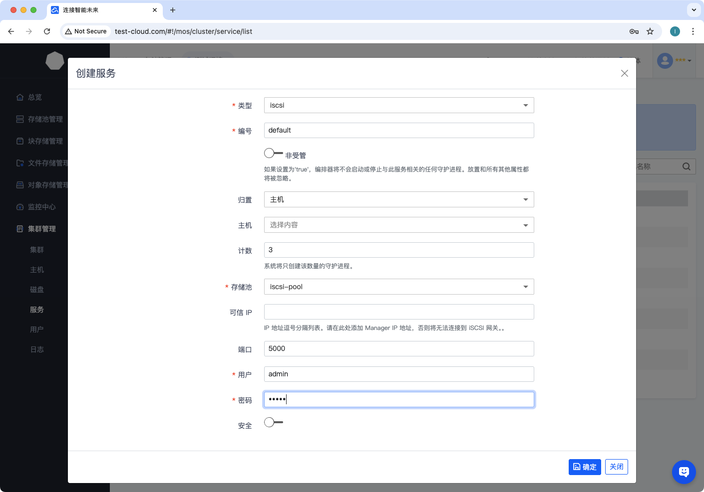Image resolution: width=704 pixels, height=492 pixels.
Task: Close the 创建服务 dialog with X
Action: pyautogui.click(x=624, y=73)
